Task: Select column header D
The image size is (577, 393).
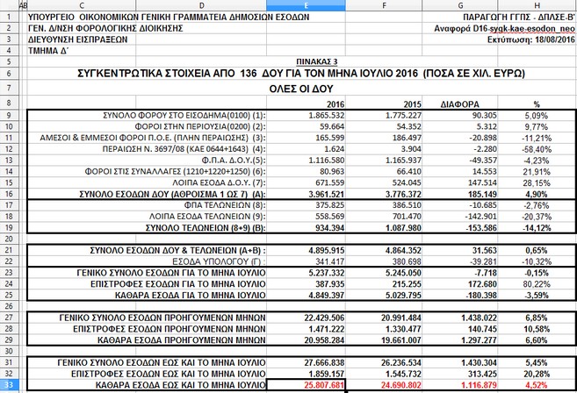Action: [201, 5]
